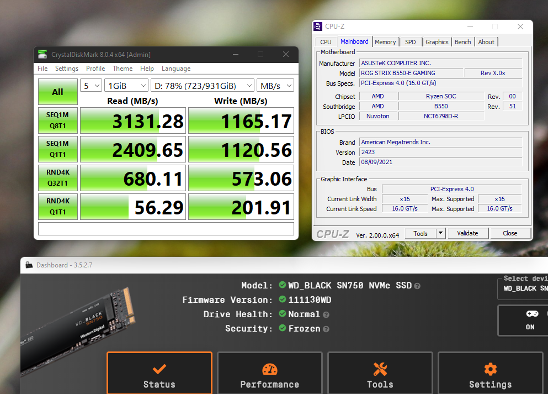
Task: Run all benchmarks with the All button
Action: [x=57, y=92]
